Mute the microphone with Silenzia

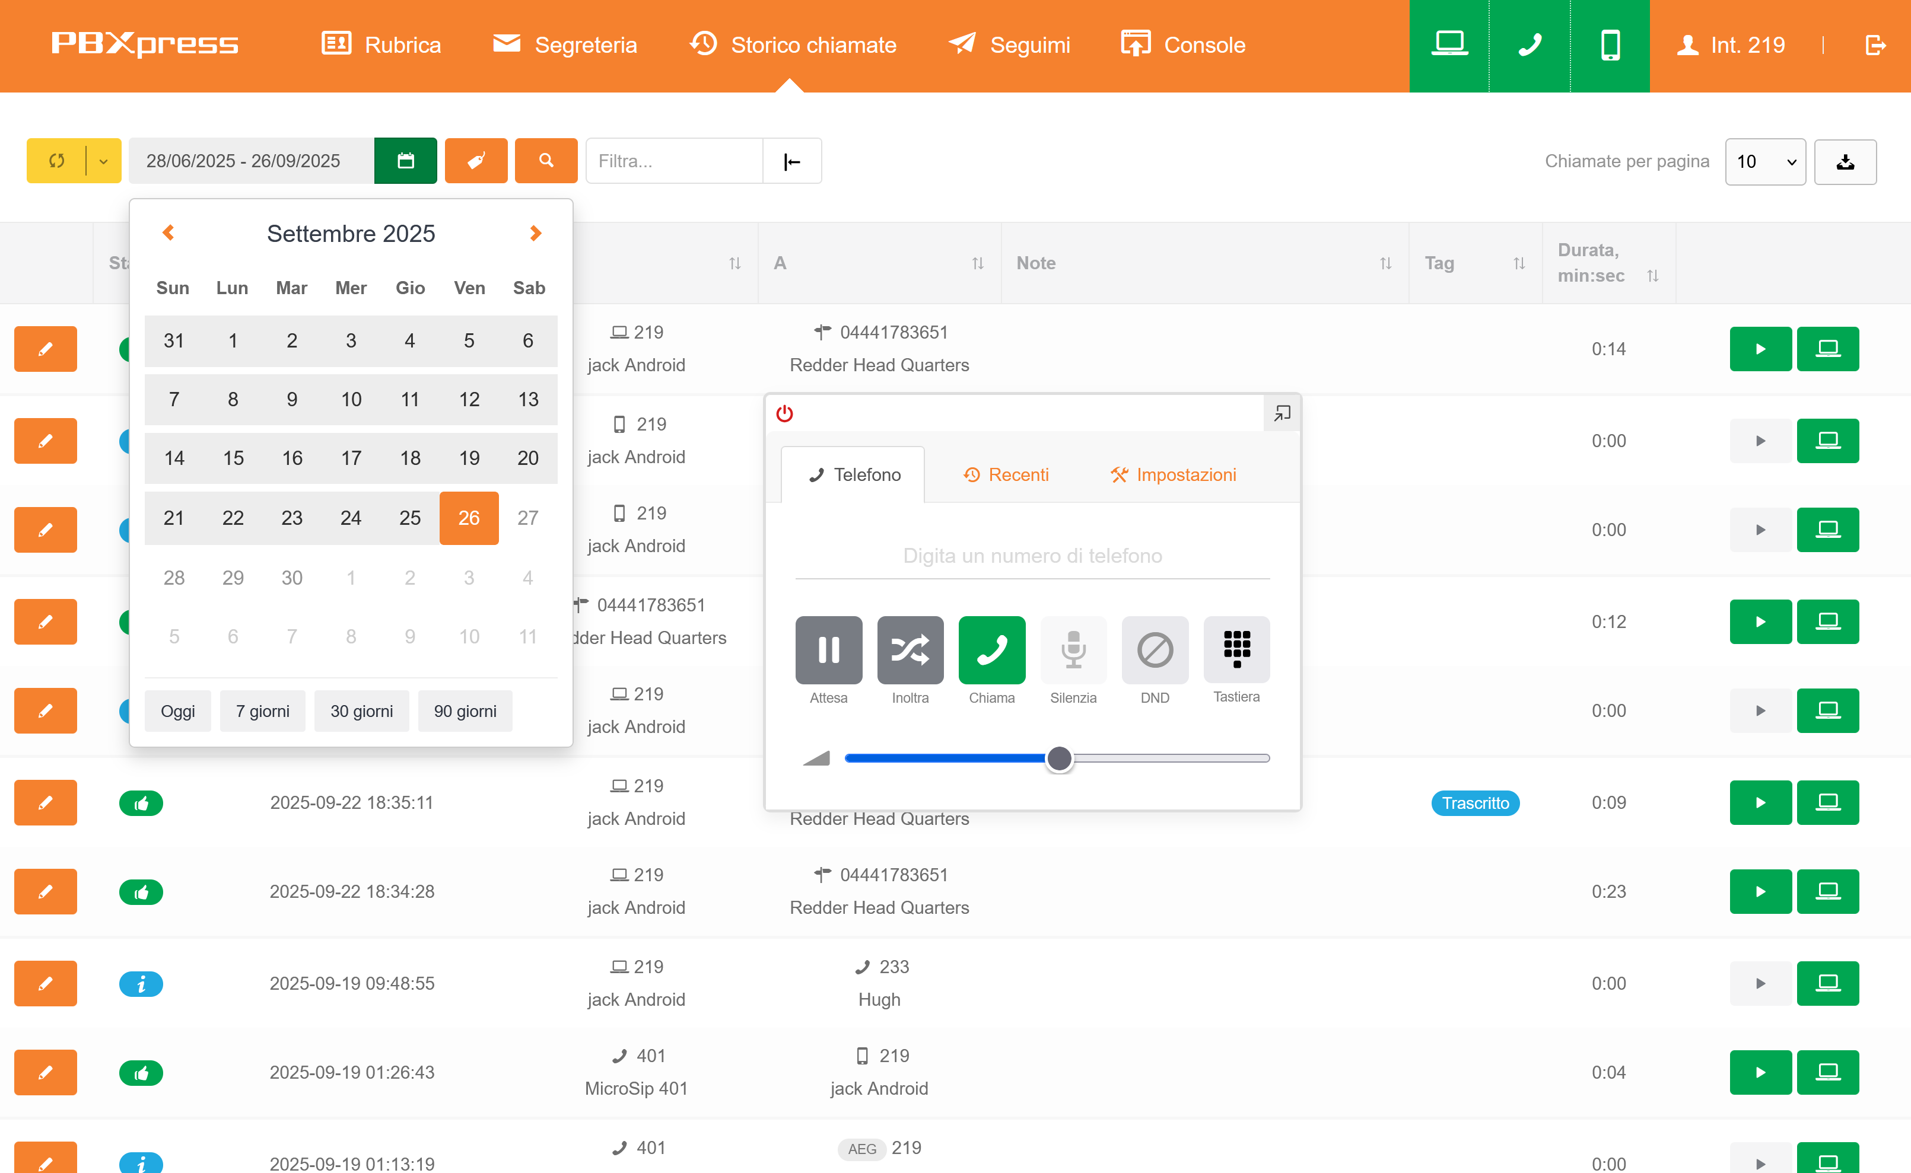[1073, 650]
